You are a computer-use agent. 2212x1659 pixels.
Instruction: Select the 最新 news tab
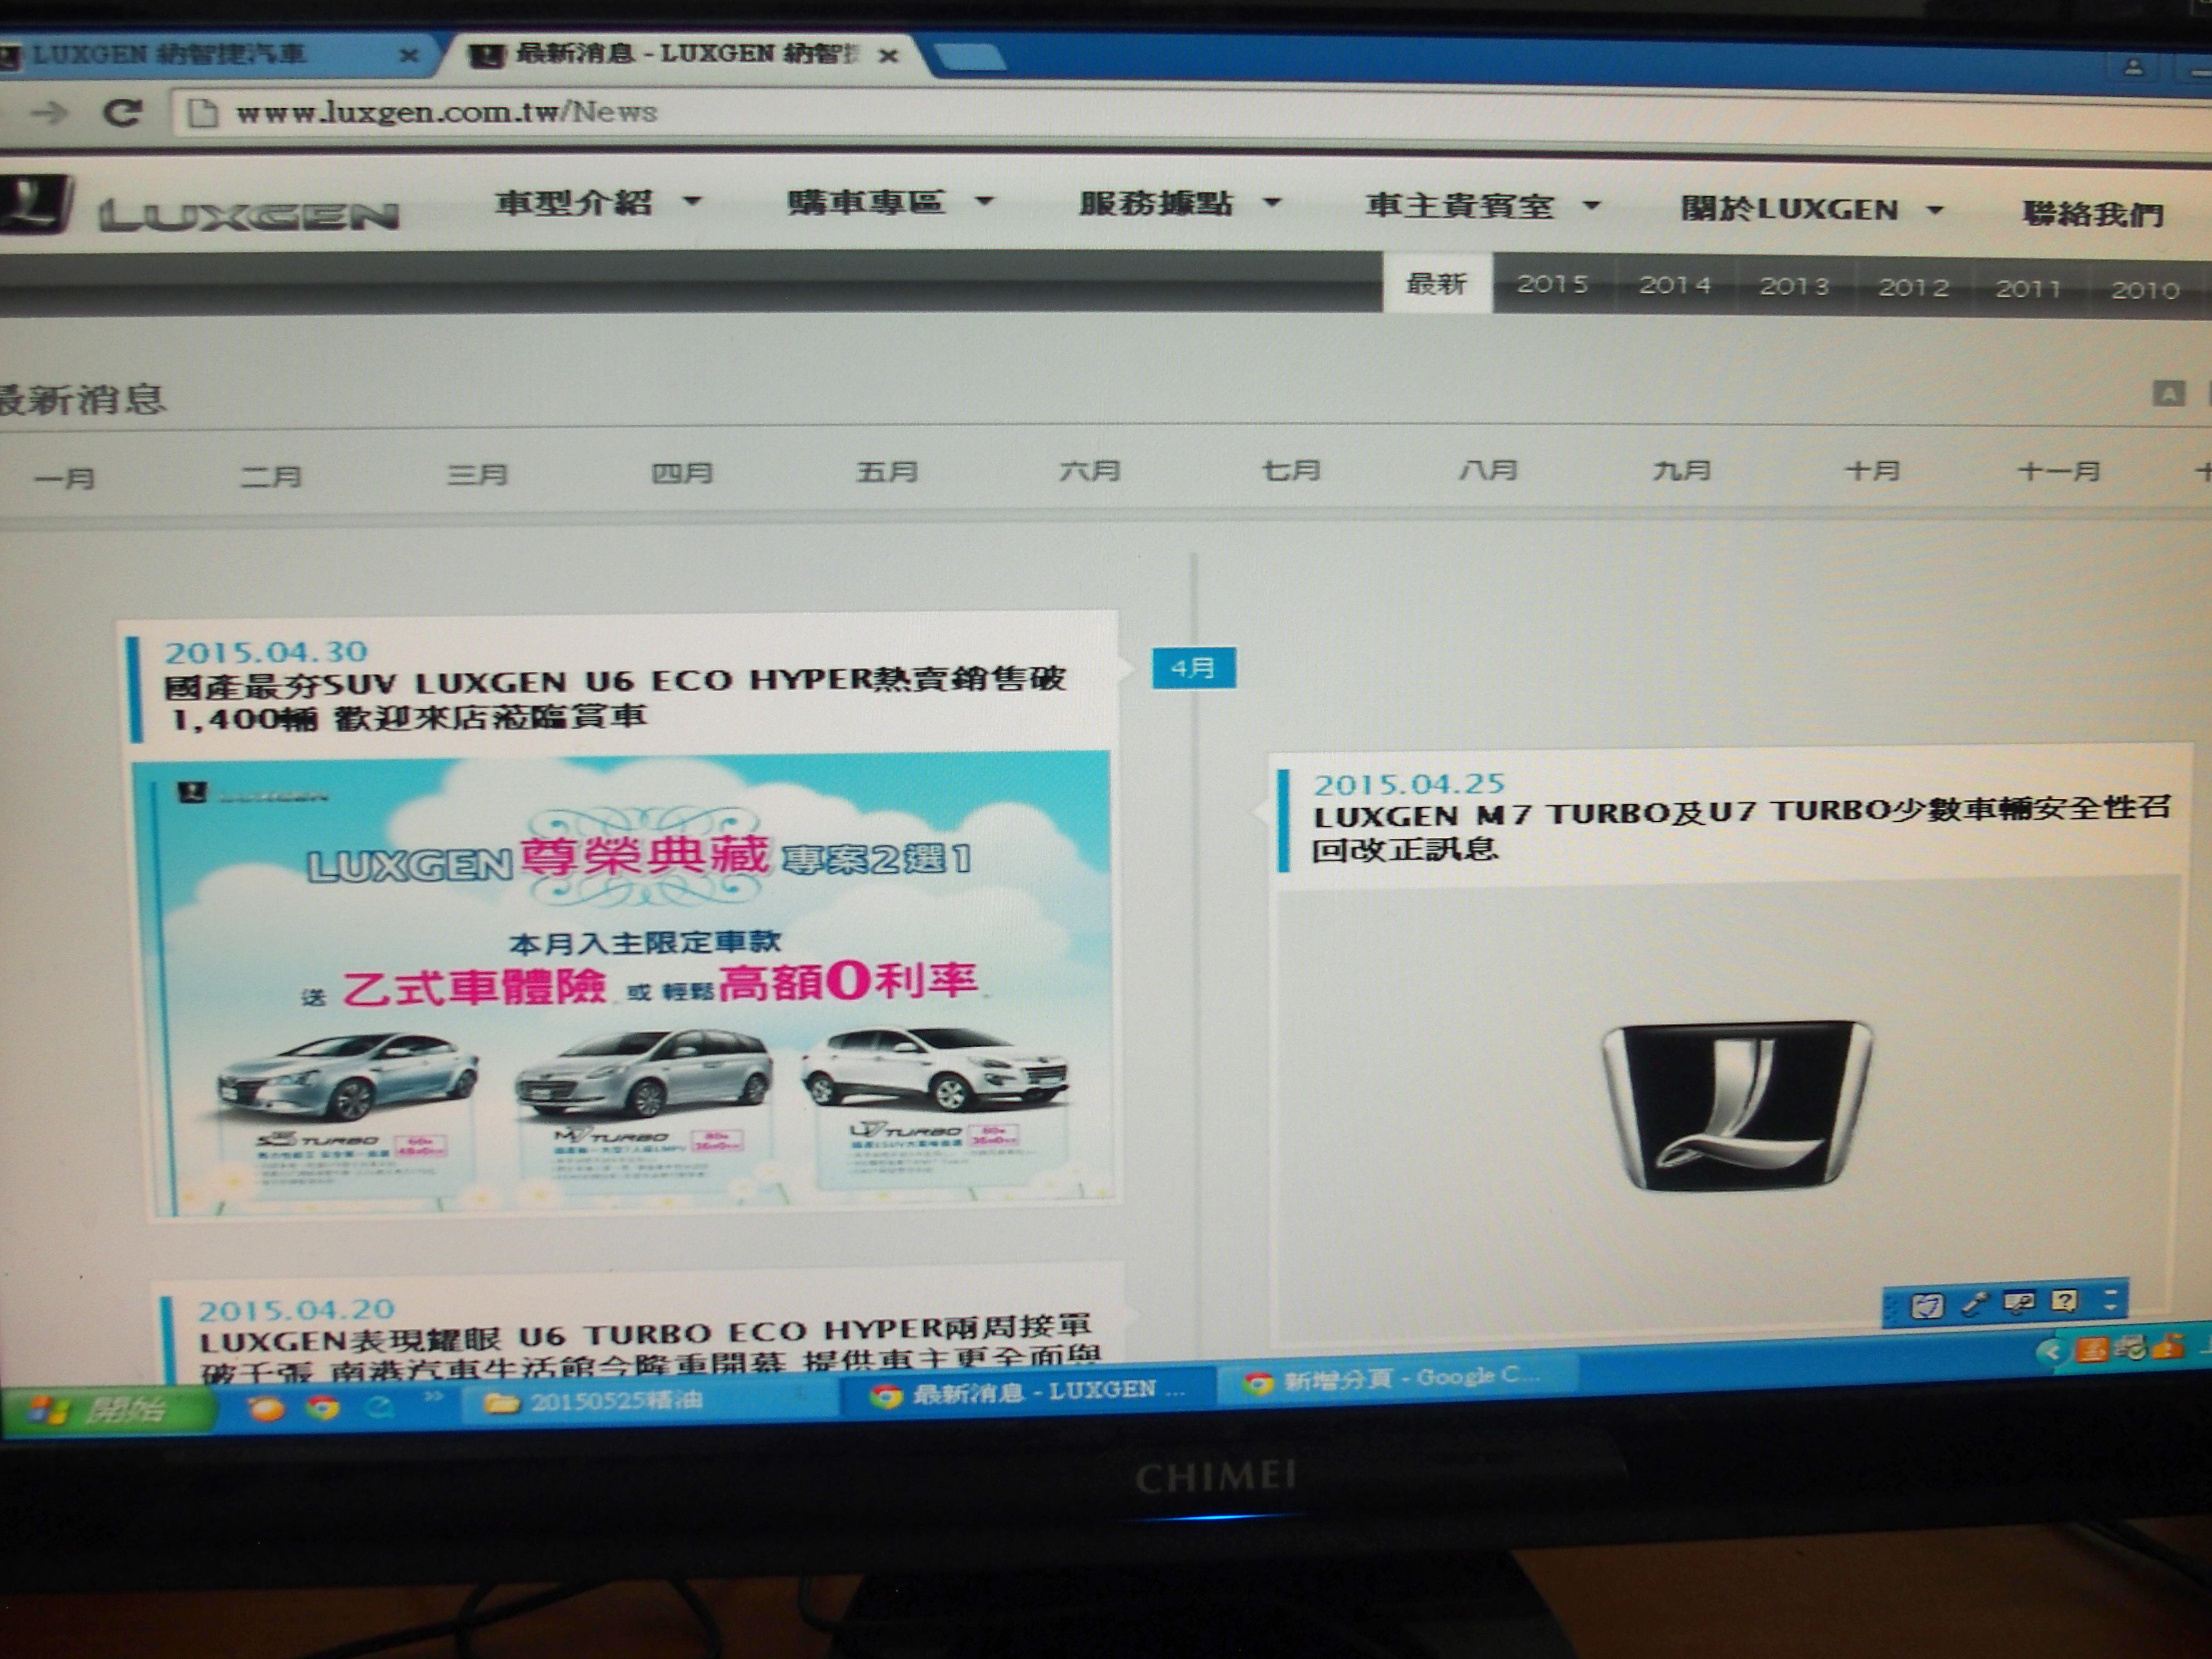[1437, 283]
